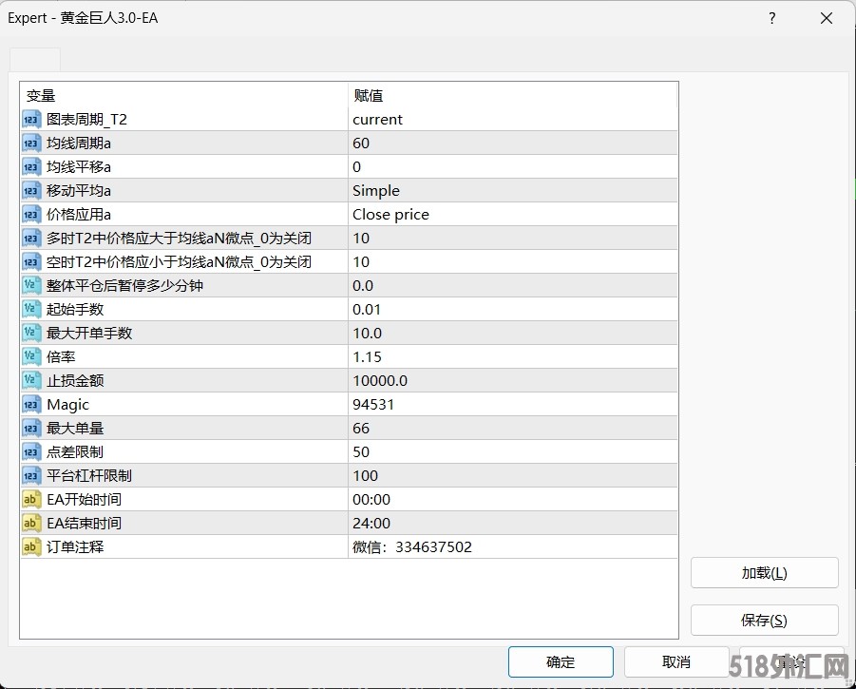Viewport: 856px width, 689px height.
Task: Click the integer icon beside Magic
Action: pos(31,405)
